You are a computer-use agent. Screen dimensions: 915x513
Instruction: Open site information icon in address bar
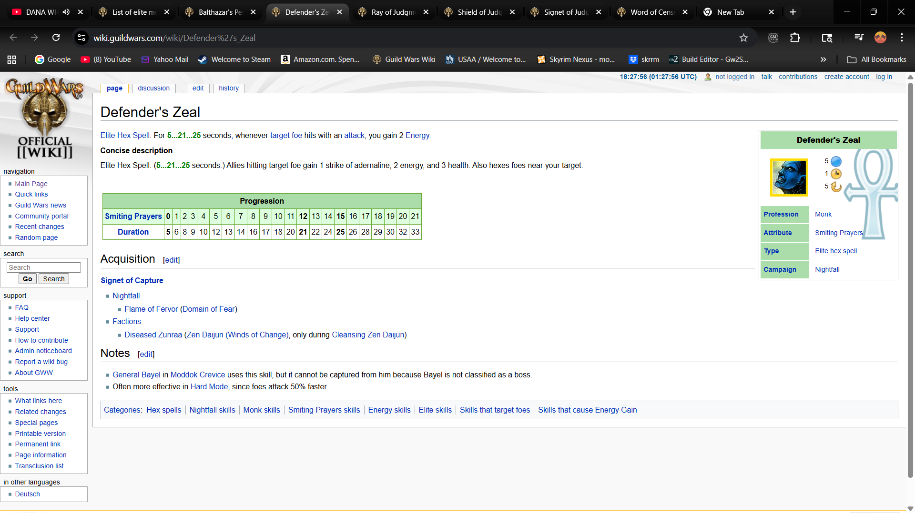81,38
